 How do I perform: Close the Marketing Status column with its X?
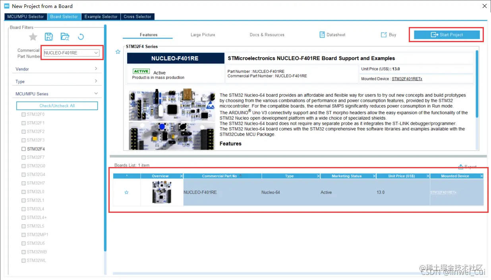pyautogui.click(x=373, y=176)
